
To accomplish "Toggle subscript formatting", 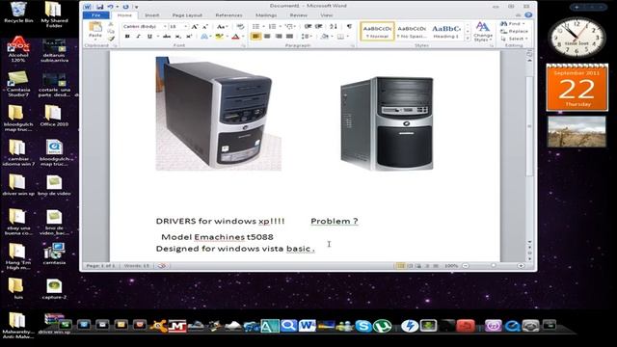I will (x=177, y=37).
